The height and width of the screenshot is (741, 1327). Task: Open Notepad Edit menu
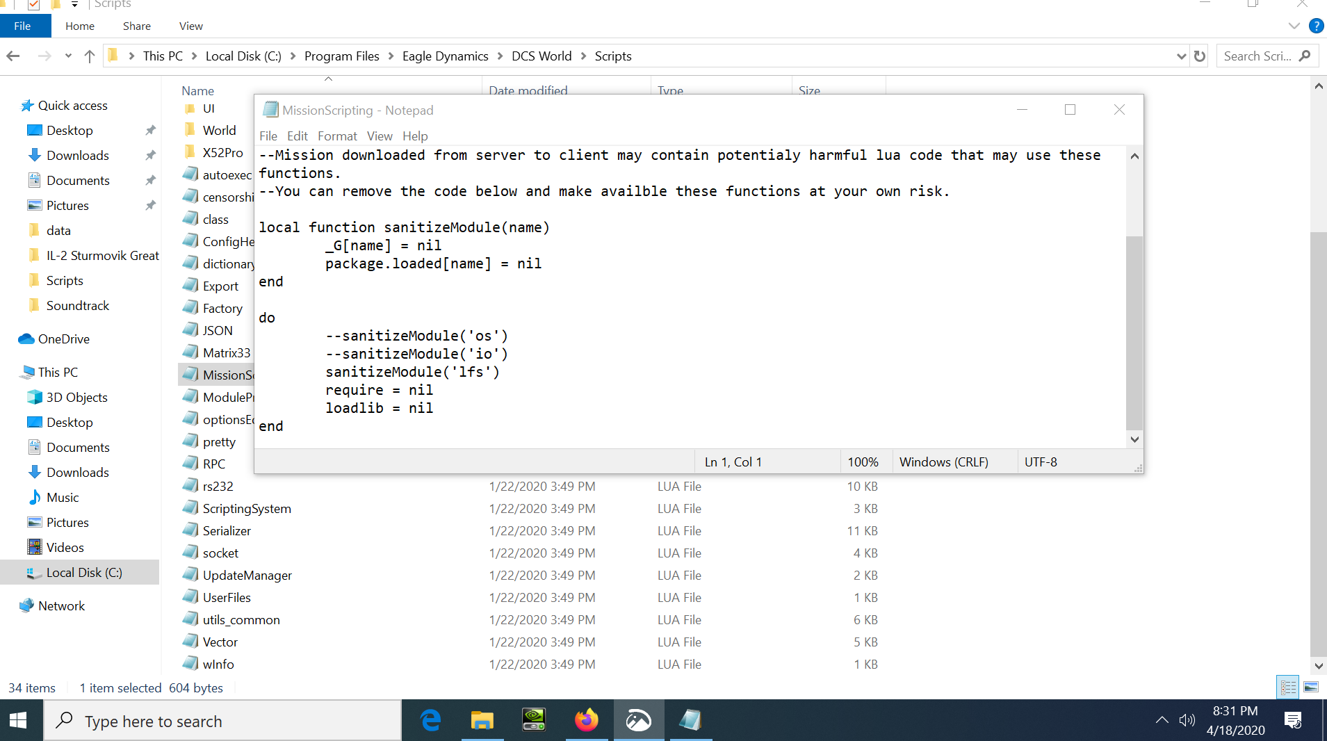pos(298,136)
